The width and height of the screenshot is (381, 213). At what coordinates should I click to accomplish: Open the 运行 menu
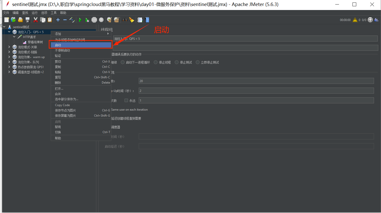34,13
